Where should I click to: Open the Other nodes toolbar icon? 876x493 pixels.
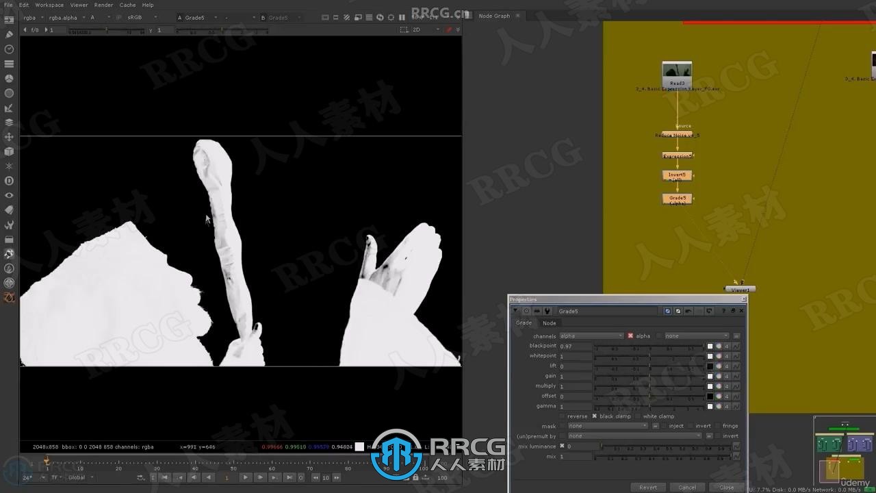(x=9, y=240)
